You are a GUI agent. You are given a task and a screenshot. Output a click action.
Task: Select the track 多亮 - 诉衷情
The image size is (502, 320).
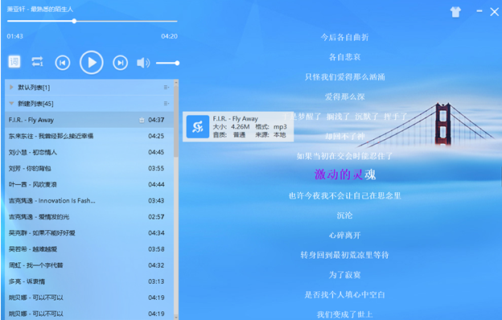[x=89, y=281]
